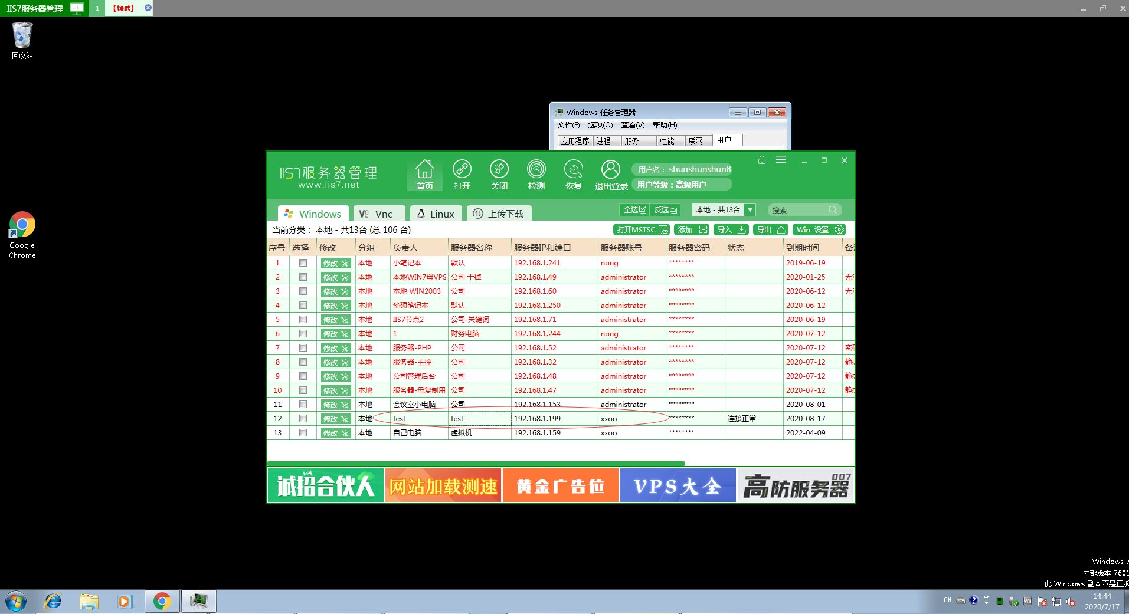Image resolution: width=1129 pixels, height=614 pixels.
Task: Switch to the Linux tab
Action: click(436, 214)
